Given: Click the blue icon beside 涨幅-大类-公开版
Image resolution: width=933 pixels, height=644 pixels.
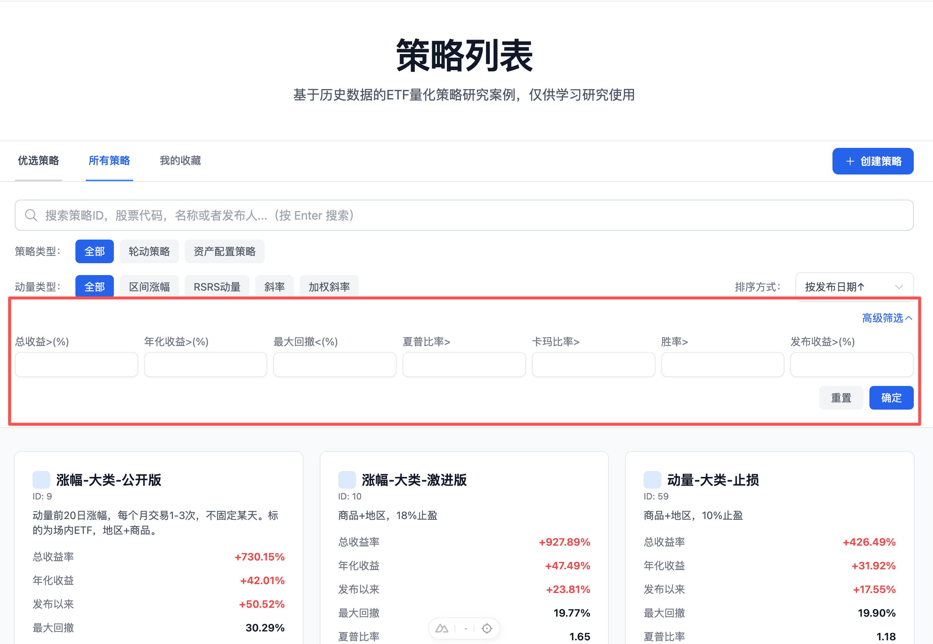Looking at the screenshot, I should pyautogui.click(x=41, y=480).
